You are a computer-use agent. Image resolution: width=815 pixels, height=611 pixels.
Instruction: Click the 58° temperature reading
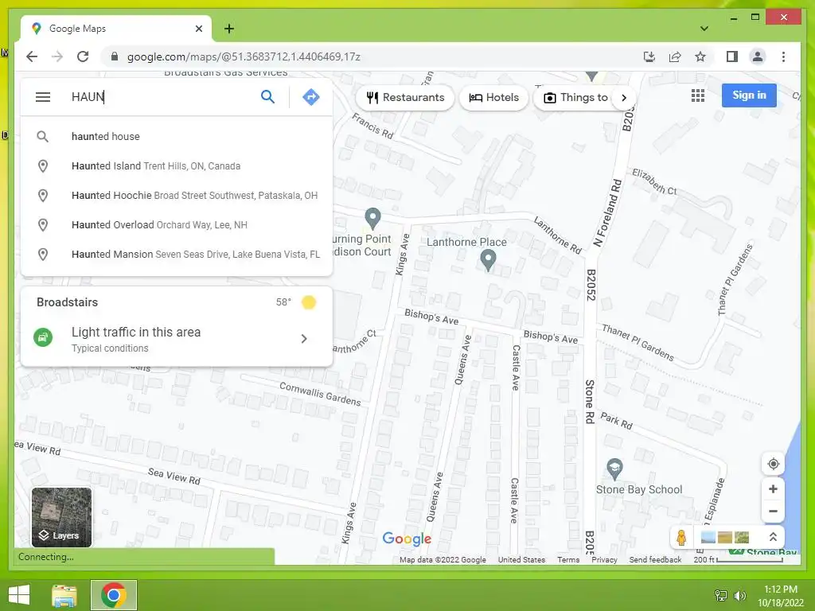283,302
